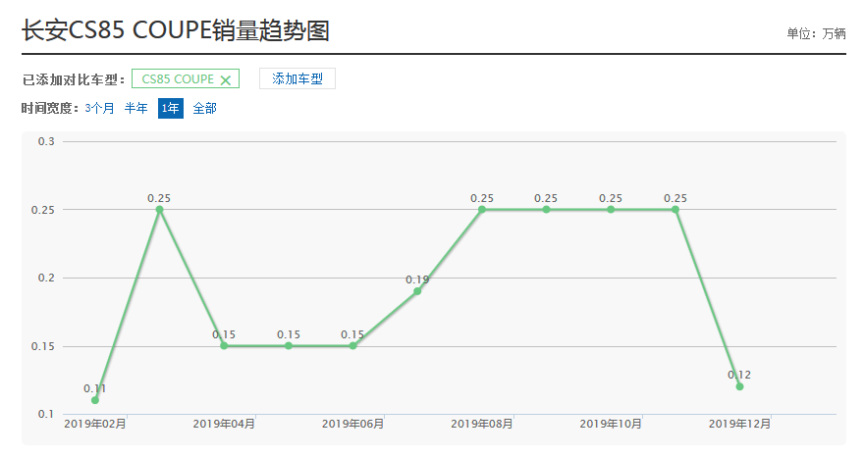Screen dimensions: 864x457
Task: Click the 已添加对比车型 label
Action: pos(74,79)
